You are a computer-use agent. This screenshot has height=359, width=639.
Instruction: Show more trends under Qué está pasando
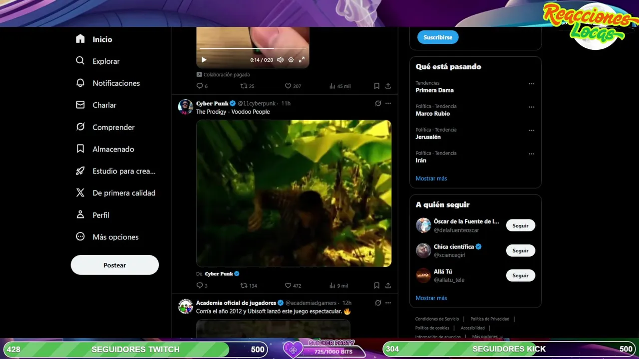point(431,178)
